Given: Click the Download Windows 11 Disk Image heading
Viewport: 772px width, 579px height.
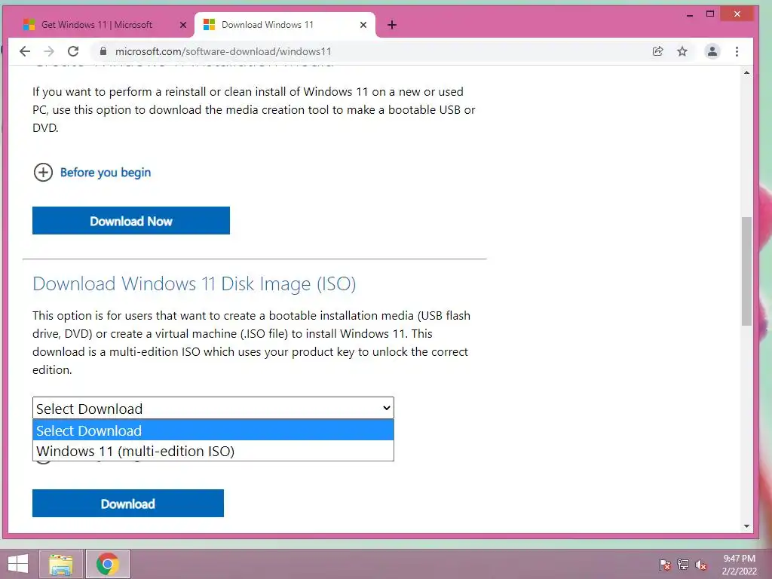Looking at the screenshot, I should (194, 283).
